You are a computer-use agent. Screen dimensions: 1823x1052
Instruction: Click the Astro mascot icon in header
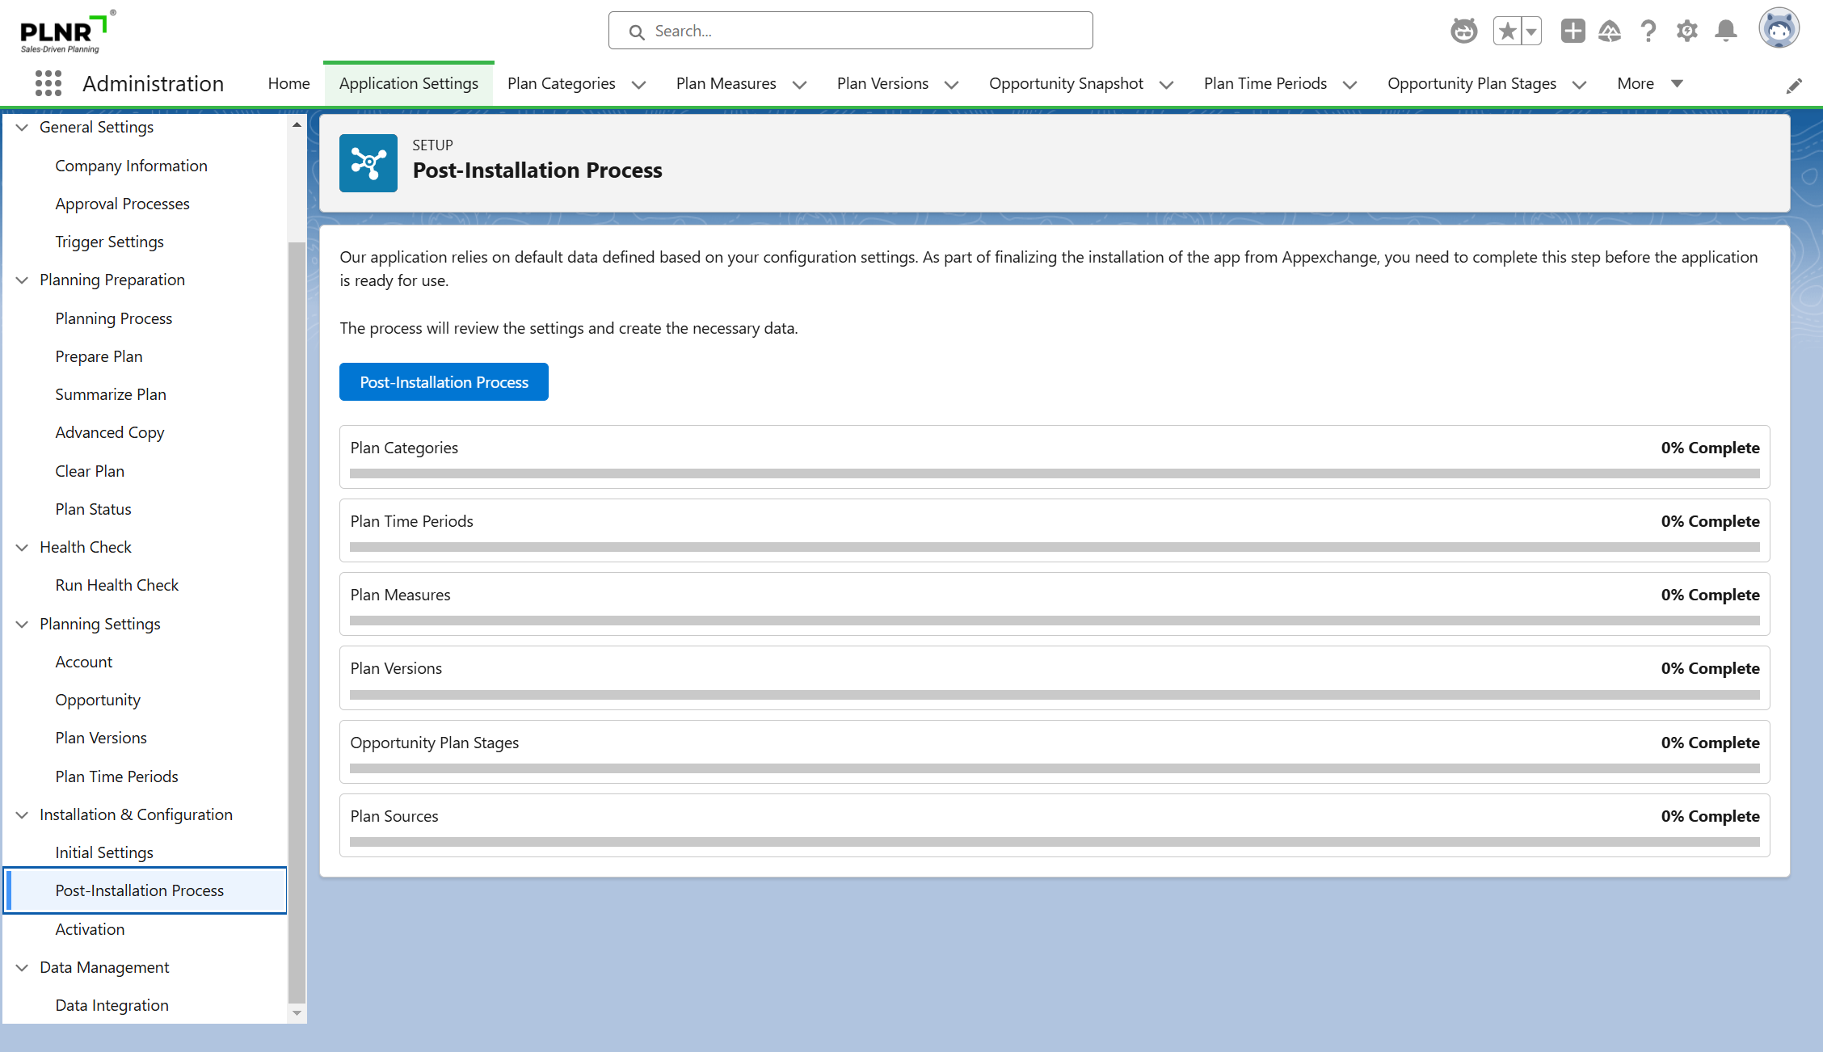click(1463, 31)
